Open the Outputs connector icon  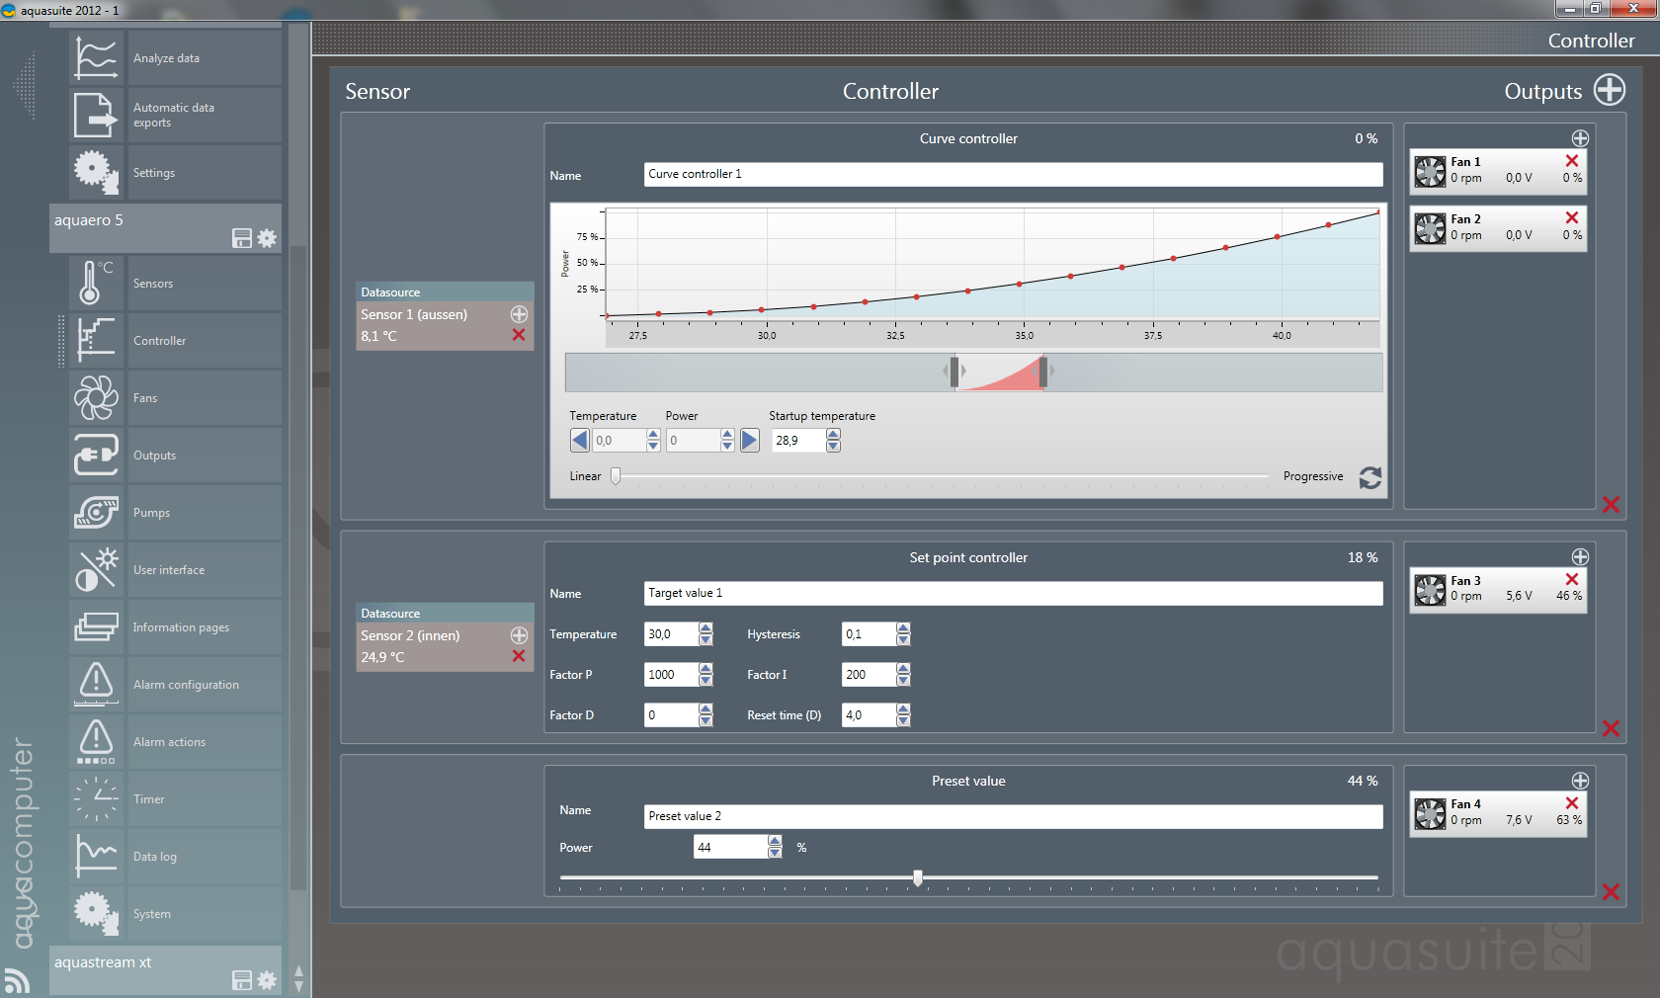[96, 455]
